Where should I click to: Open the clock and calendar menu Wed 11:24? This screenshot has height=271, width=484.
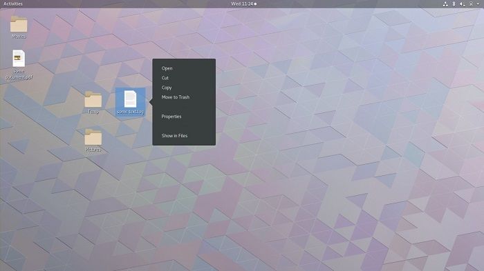point(243,4)
